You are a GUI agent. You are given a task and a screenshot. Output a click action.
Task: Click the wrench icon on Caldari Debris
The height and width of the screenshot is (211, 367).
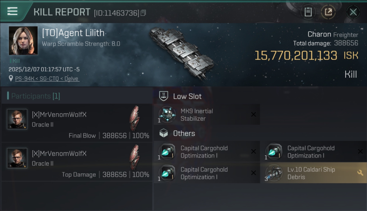point(360,173)
